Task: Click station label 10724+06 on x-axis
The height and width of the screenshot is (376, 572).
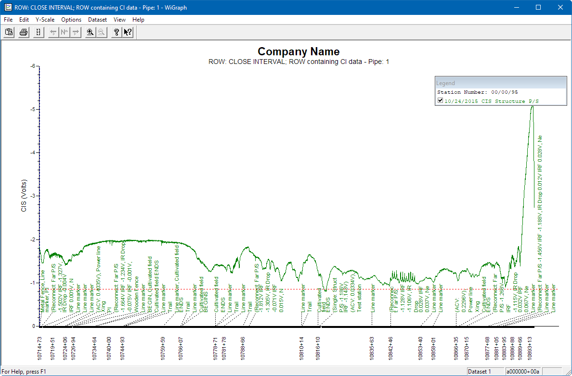Action: coord(65,348)
